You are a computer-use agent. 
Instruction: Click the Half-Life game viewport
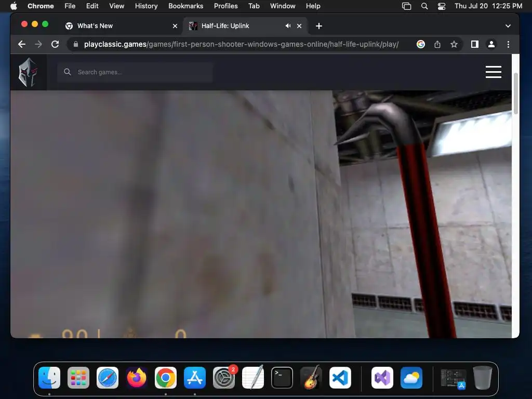tap(261, 214)
